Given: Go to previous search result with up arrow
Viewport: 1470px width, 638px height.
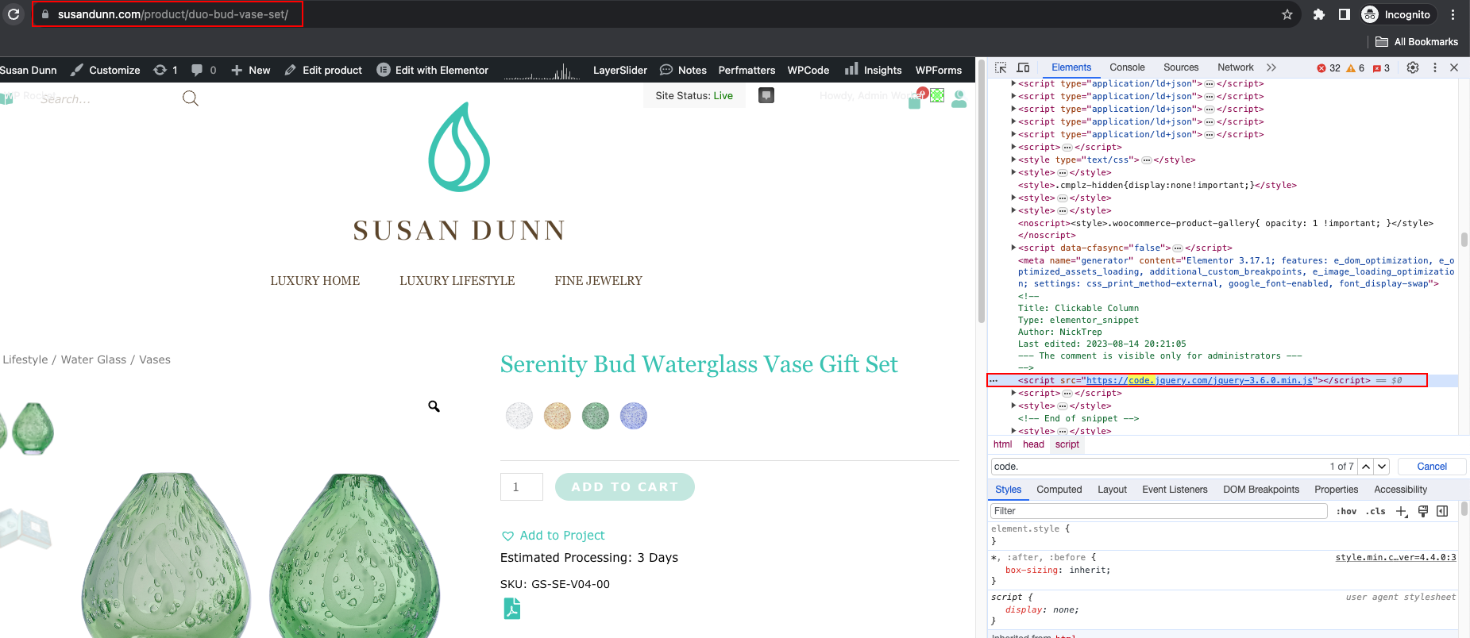Looking at the screenshot, I should (1366, 467).
